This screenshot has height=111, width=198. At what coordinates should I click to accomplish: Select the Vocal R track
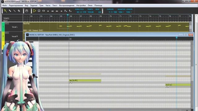pyautogui.click(x=15, y=36)
